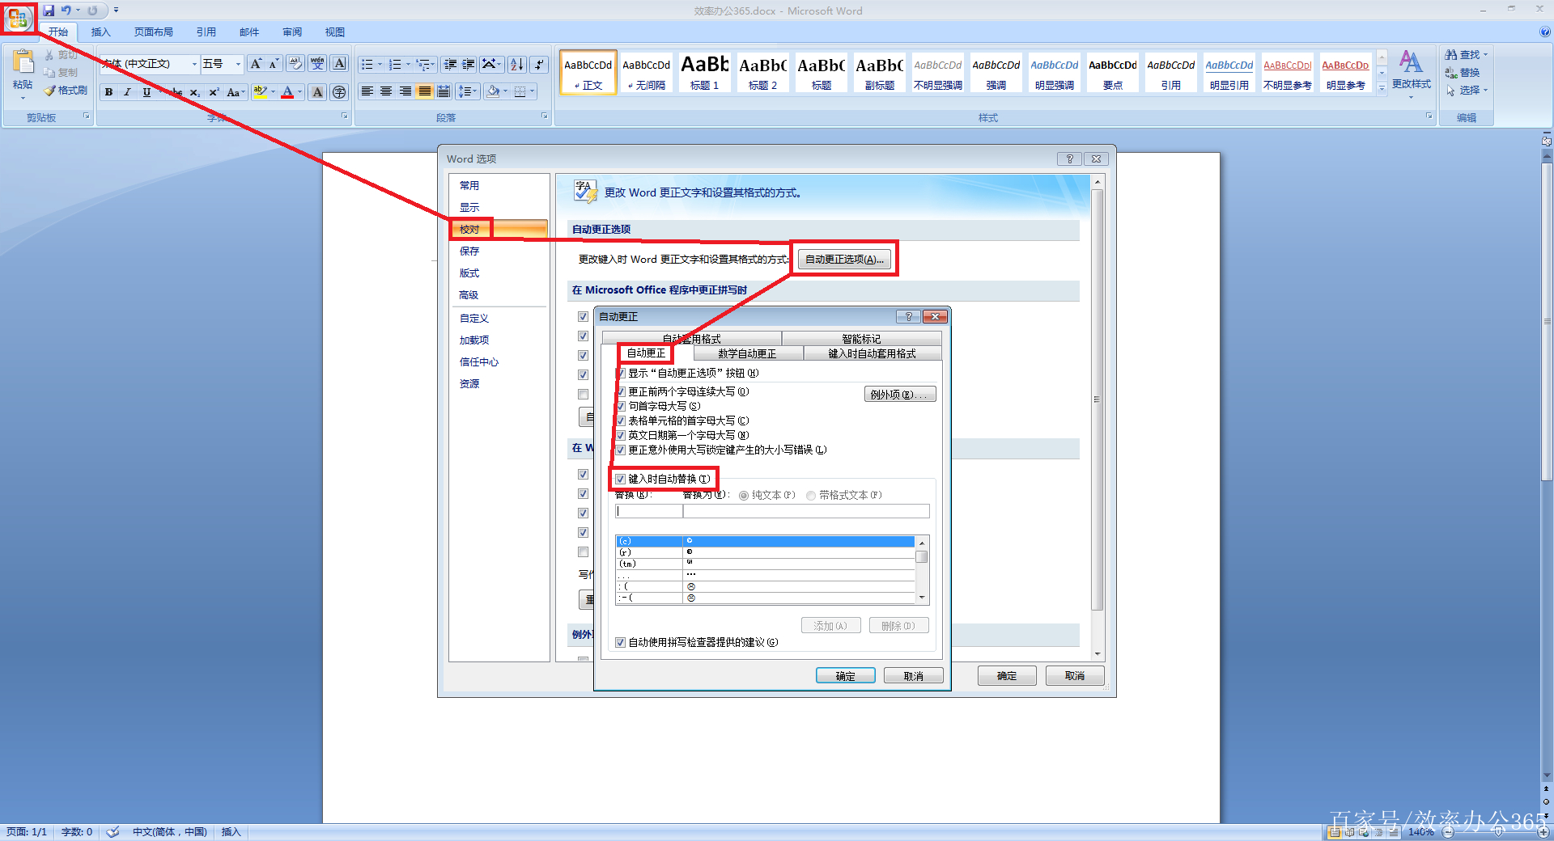Select the Paste (粘贴) icon
Image resolution: width=1554 pixels, height=841 pixels.
click(23, 63)
